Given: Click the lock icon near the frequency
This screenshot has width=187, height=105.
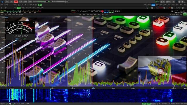Looking at the screenshot, I should tap(85, 11).
